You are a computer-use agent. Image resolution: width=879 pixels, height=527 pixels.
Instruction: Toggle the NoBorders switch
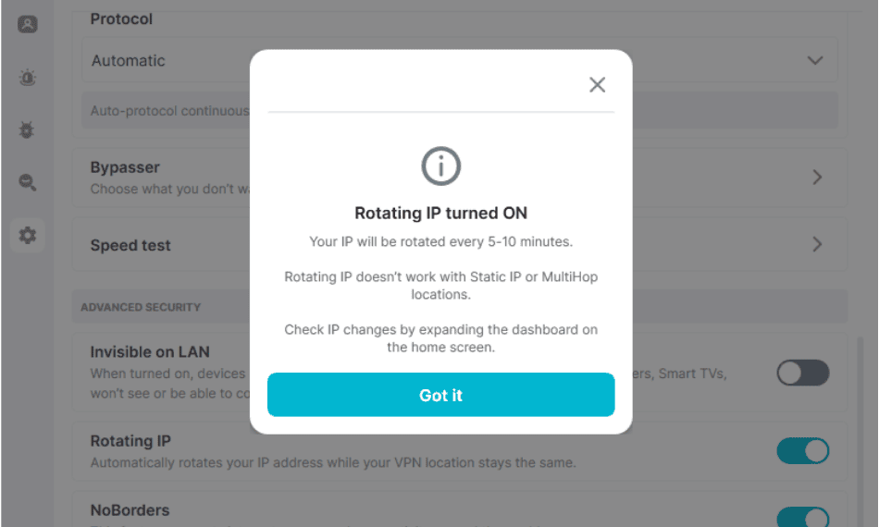coord(802,517)
